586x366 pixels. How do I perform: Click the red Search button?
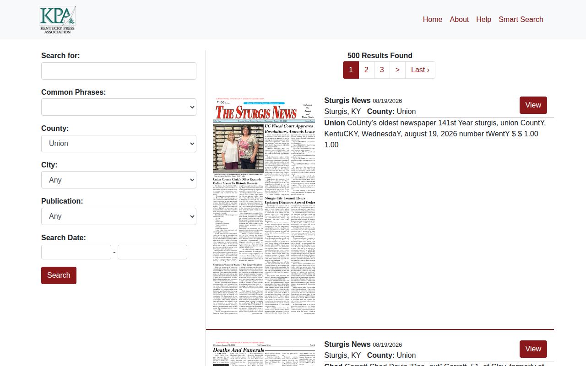tap(59, 275)
